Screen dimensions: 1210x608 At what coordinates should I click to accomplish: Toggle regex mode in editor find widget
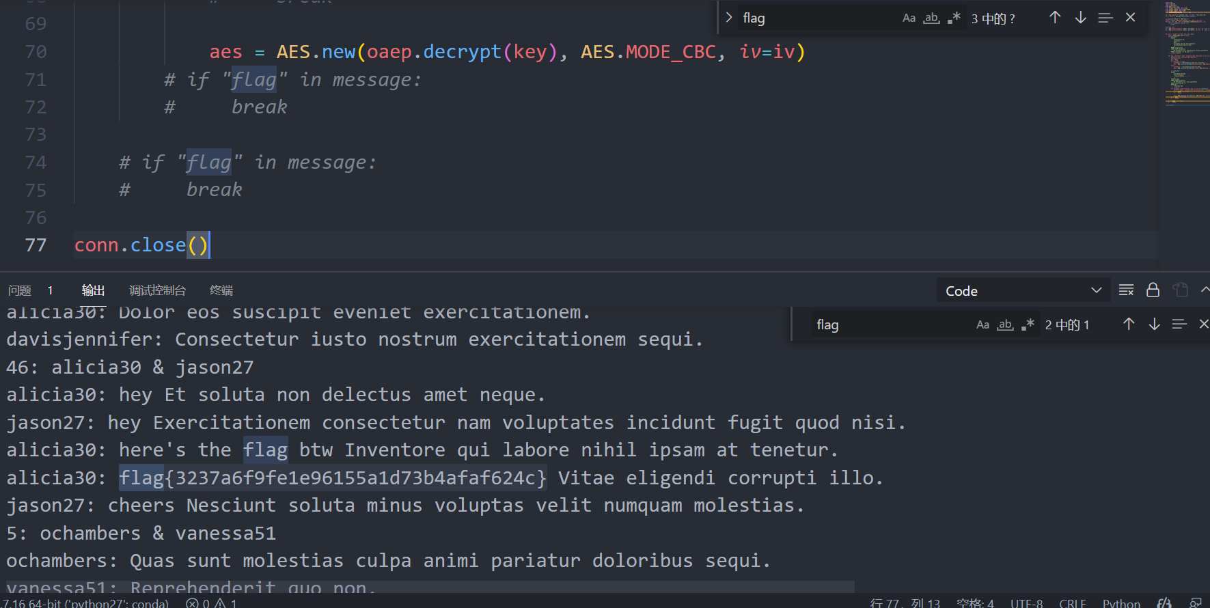pos(954,18)
